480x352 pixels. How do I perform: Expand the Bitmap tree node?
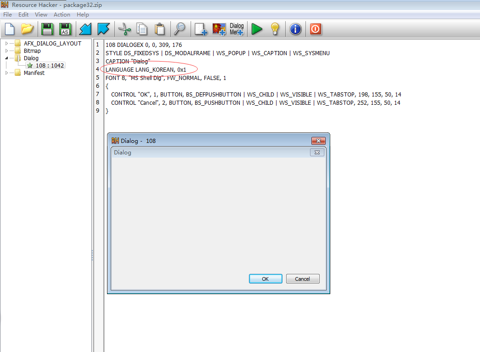coord(6,51)
